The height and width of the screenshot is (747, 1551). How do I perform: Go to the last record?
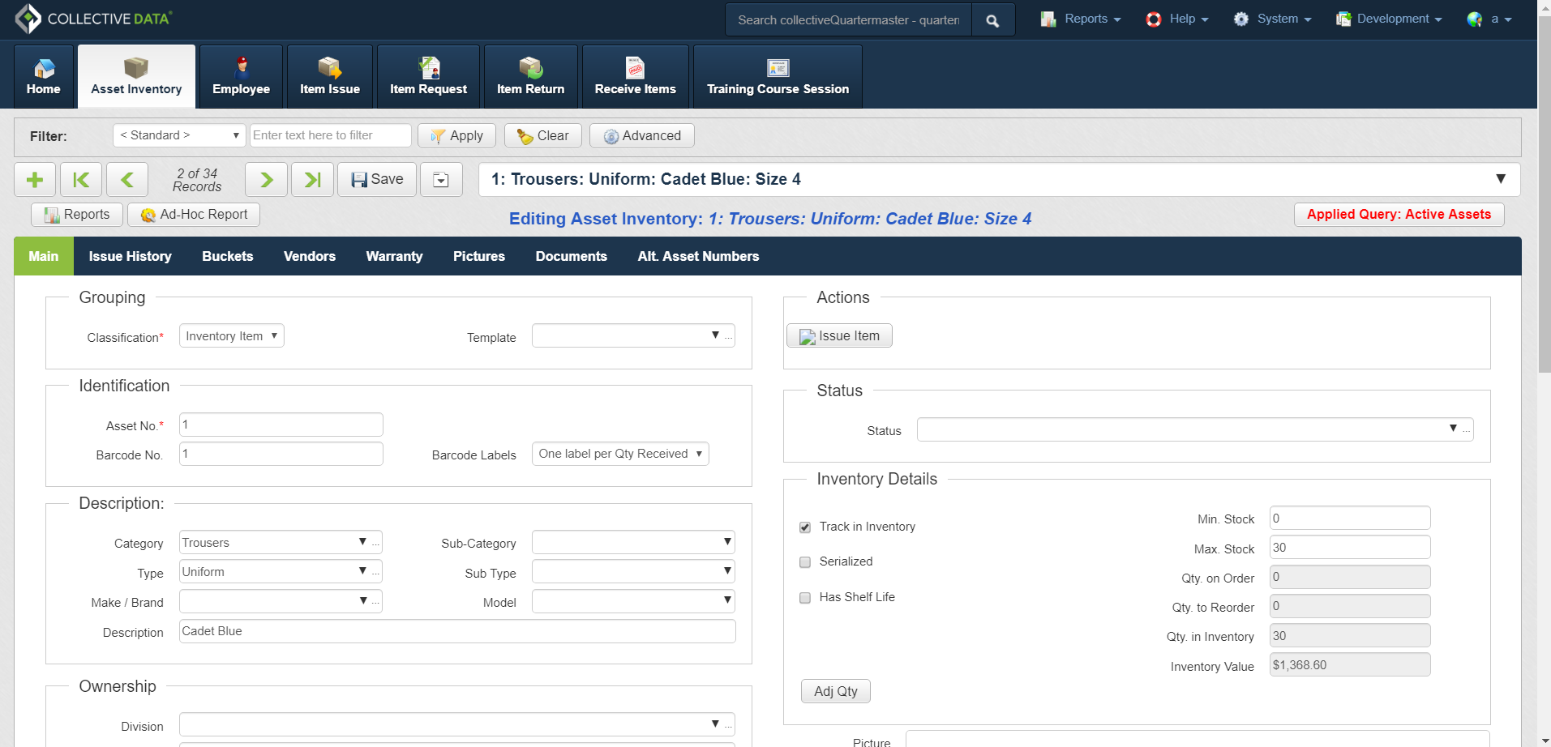313,180
